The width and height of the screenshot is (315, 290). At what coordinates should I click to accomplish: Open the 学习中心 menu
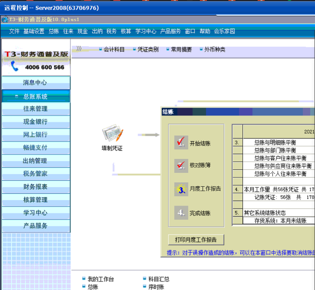146,31
